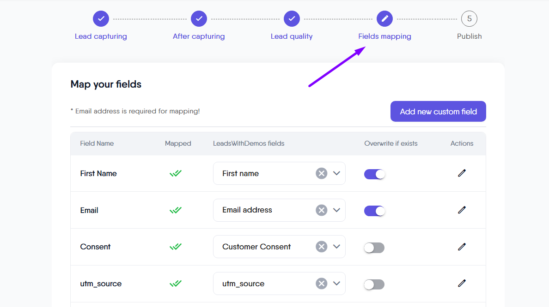549x307 pixels.
Task: Disable overwrite for First Name
Action: [x=374, y=174]
